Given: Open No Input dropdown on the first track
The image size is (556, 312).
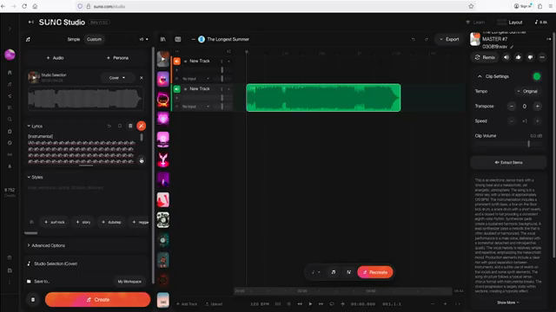Looking at the screenshot, I should tap(195, 79).
